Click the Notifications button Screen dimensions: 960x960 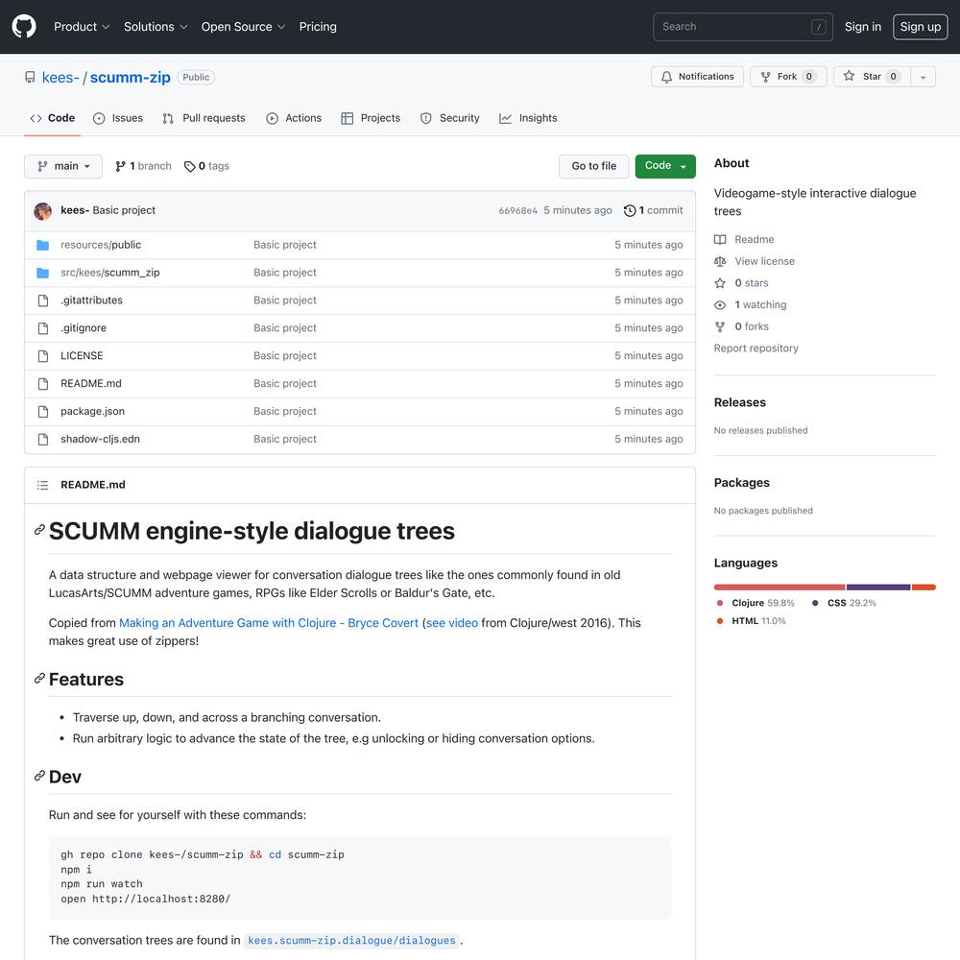tap(697, 77)
